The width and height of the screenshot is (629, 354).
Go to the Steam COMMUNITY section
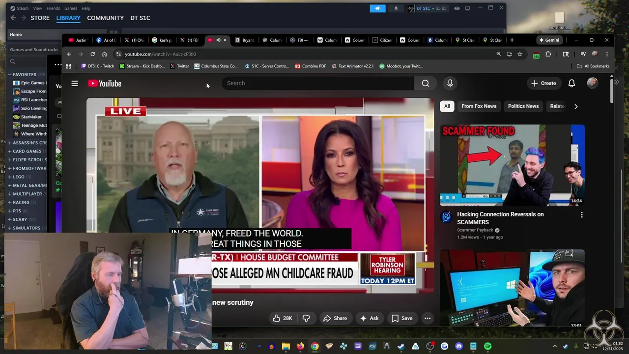(105, 18)
